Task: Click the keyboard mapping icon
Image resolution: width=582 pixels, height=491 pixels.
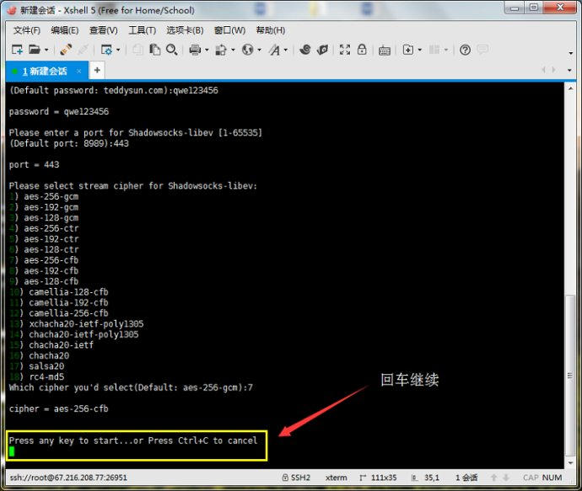Action: (x=384, y=51)
